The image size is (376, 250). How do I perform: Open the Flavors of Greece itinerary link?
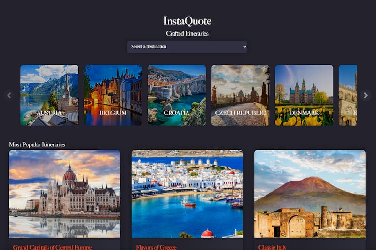tap(157, 247)
